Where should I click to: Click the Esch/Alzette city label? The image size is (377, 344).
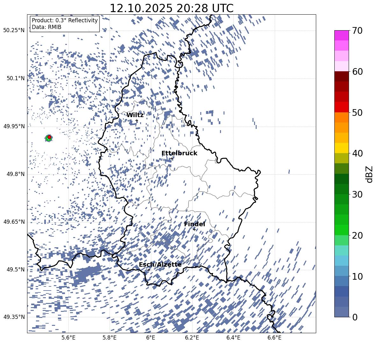pos(160,265)
